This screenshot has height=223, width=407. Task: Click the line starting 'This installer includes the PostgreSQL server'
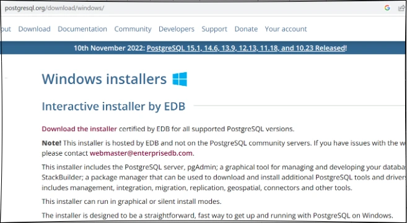[224, 167]
